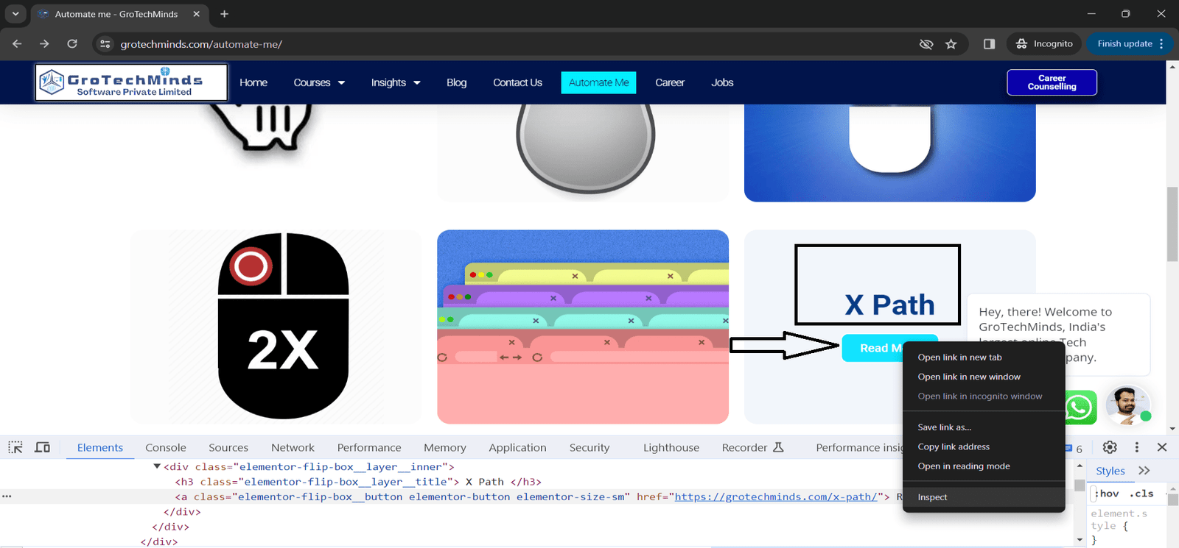Switch to the Network tab
Image resolution: width=1179 pixels, height=548 pixels.
pyautogui.click(x=293, y=447)
